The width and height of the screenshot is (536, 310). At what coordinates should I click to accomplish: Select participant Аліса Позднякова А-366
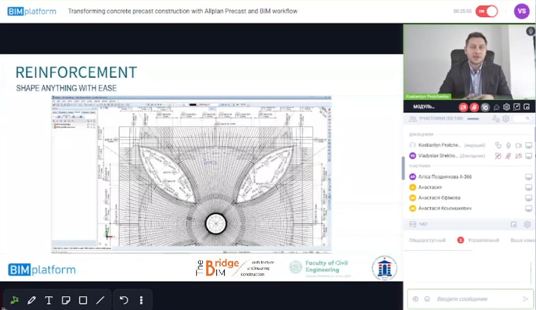tap(445, 177)
